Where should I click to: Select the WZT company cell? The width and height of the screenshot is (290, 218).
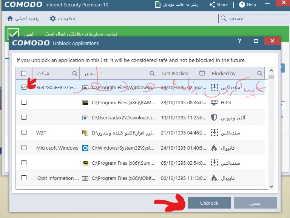41,133
